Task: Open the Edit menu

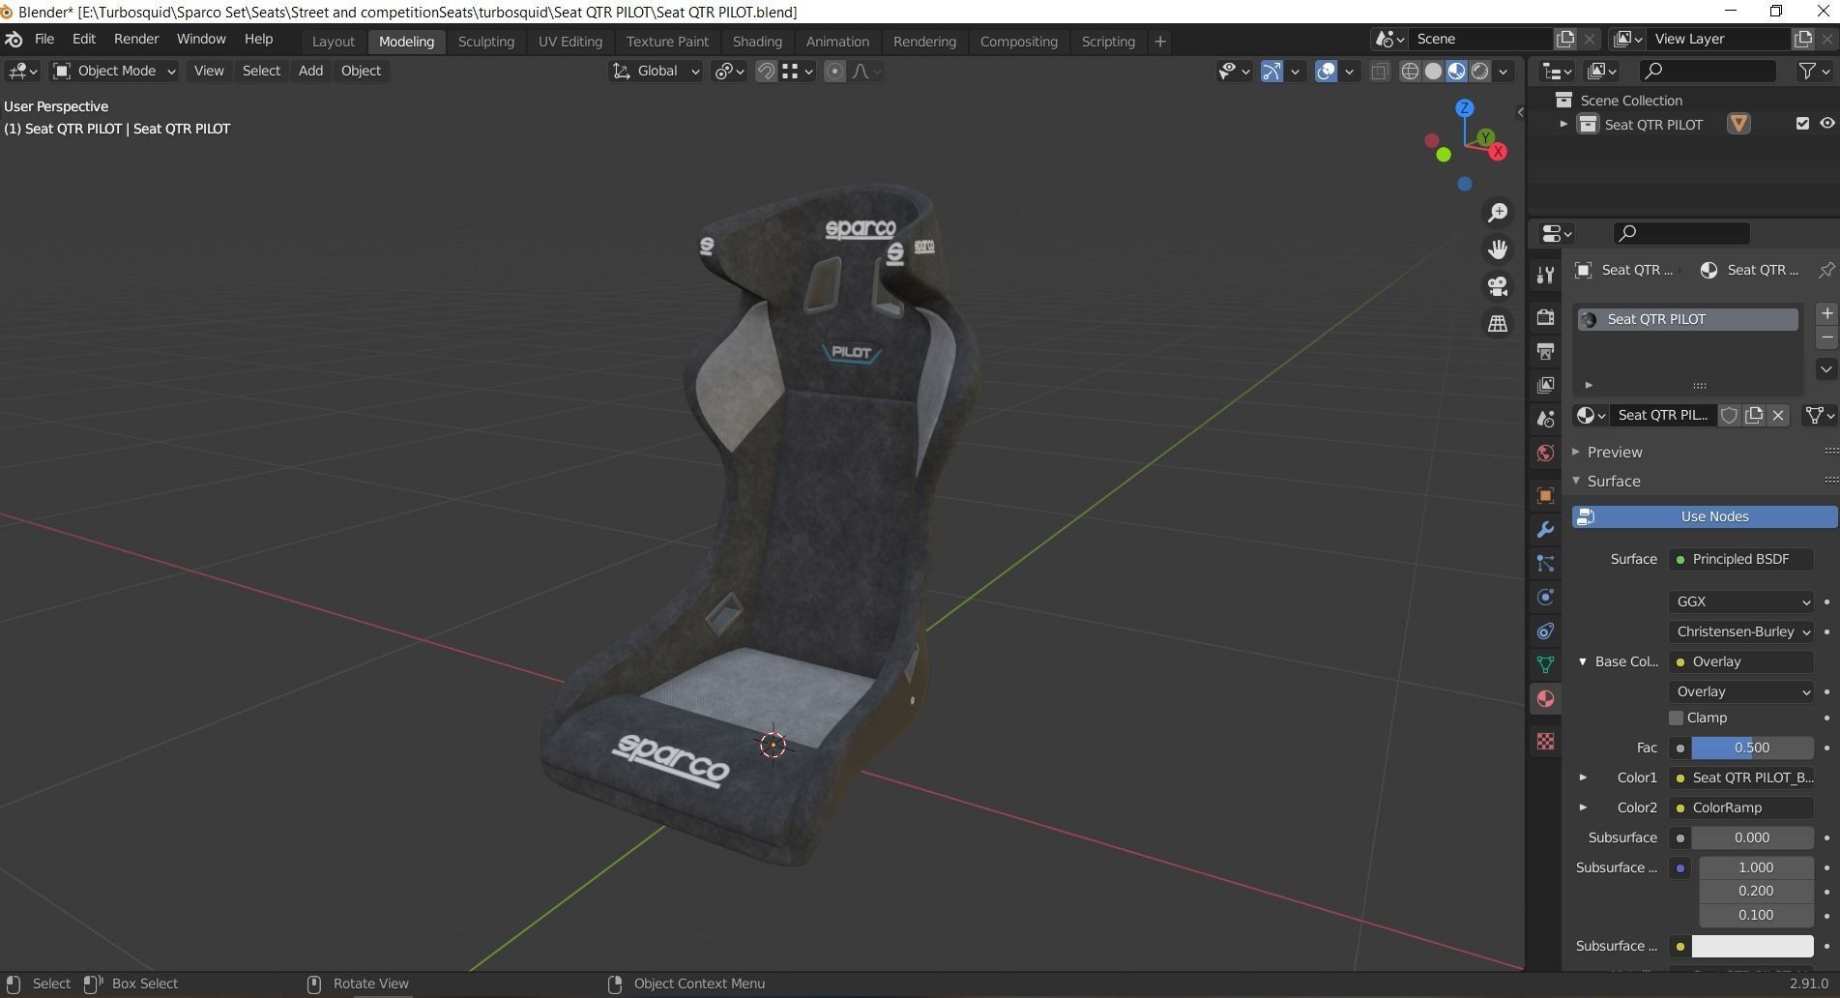Action: pos(84,40)
